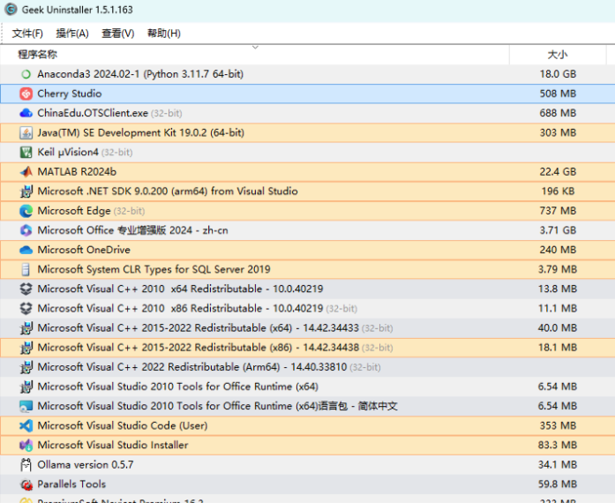Click icon for Office Runtime (x64) entry
The height and width of the screenshot is (503, 615).
pos(26,387)
